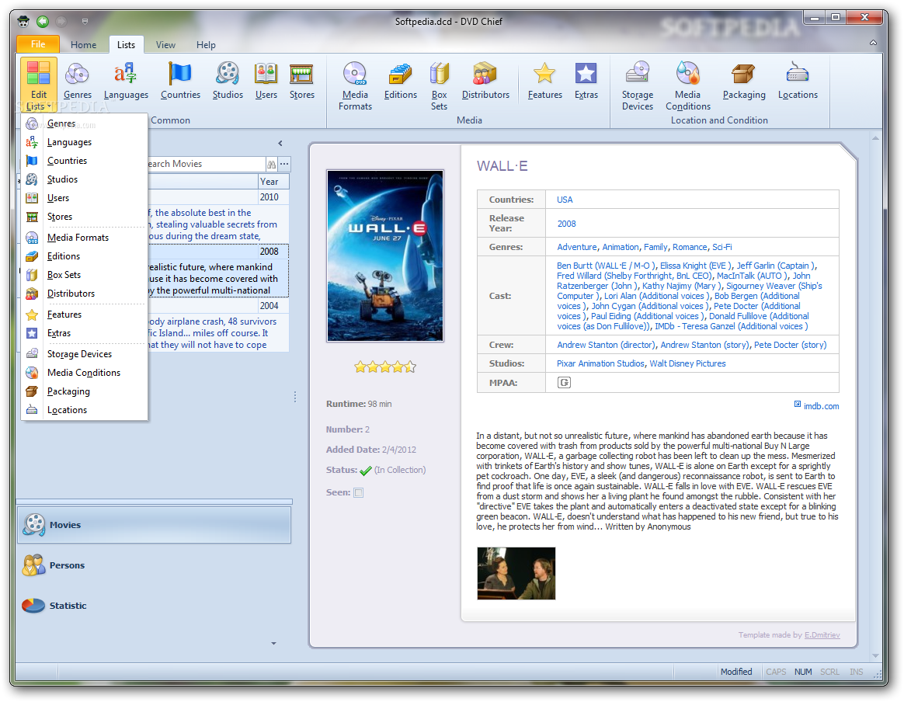904x702 pixels.
Task: Select Locations in the dropdown menu
Action: coord(84,410)
